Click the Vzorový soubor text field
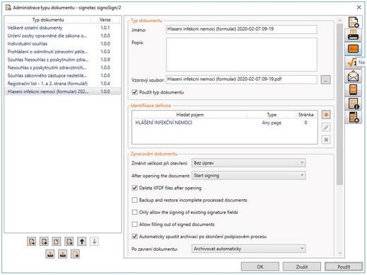 pyautogui.click(x=242, y=79)
